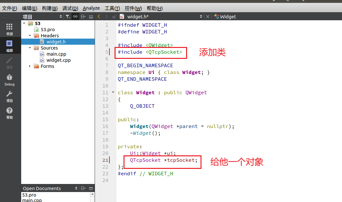Screen dimensions: 342x202
Task: Open the 构建(B) menu
Action: click(x=50, y=8)
